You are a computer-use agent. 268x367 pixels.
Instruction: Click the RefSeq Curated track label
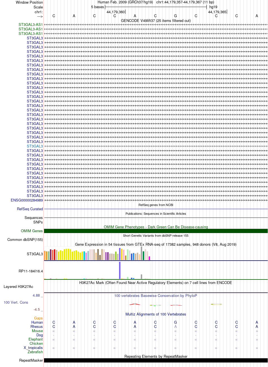[30, 209]
